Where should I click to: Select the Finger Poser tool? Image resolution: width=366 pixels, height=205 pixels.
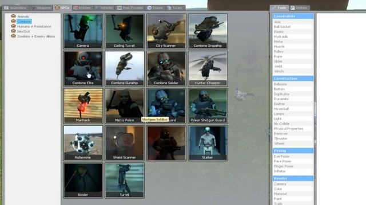[x=293, y=166]
